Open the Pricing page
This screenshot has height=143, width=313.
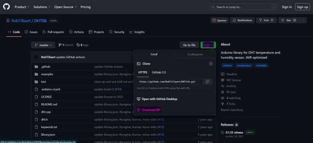[x=85, y=7]
